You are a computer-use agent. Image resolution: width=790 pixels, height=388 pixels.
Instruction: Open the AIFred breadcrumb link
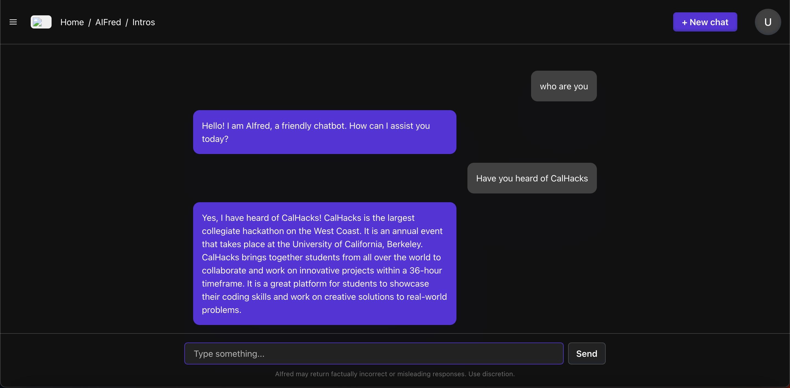tap(108, 22)
